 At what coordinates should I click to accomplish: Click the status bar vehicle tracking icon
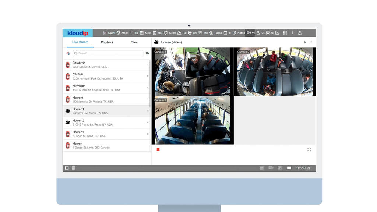(x=271, y=168)
